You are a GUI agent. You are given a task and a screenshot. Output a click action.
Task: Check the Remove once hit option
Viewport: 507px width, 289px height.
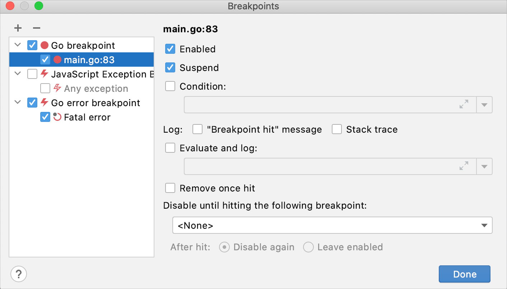click(170, 188)
